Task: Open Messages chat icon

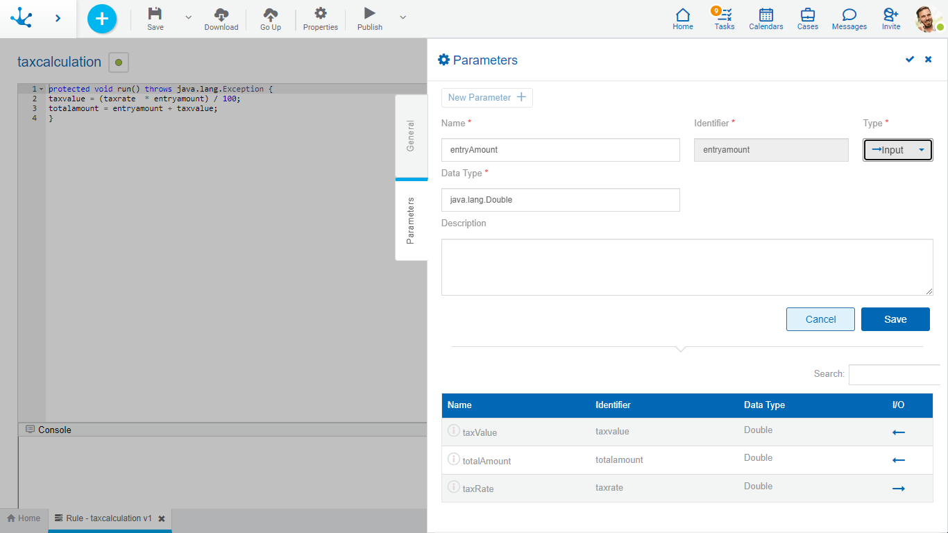Action: pos(849,15)
